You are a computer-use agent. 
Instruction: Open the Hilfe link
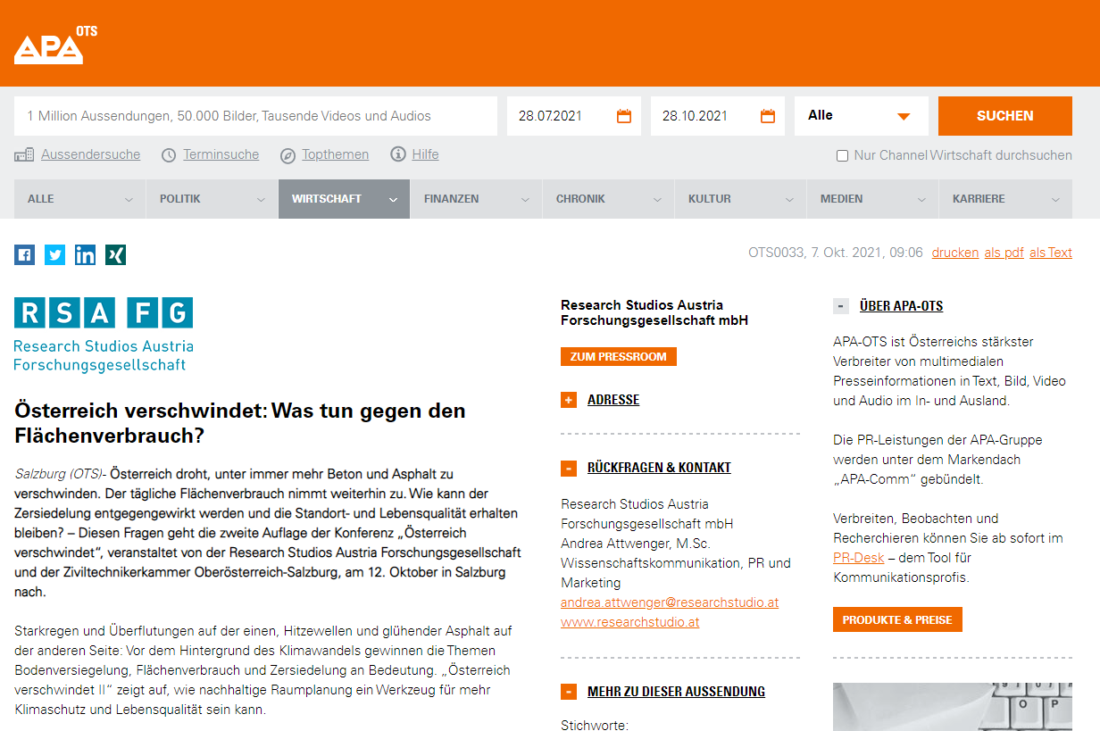(x=426, y=154)
